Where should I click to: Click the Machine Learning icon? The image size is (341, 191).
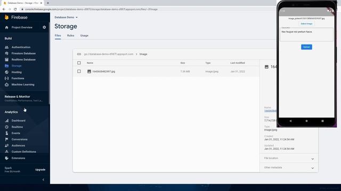(7, 85)
